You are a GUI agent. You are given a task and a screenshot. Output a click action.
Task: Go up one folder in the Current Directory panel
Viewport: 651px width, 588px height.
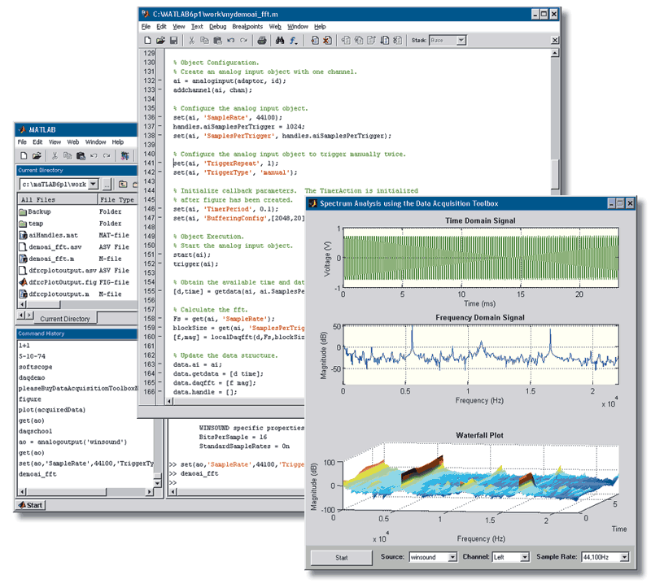click(x=123, y=184)
